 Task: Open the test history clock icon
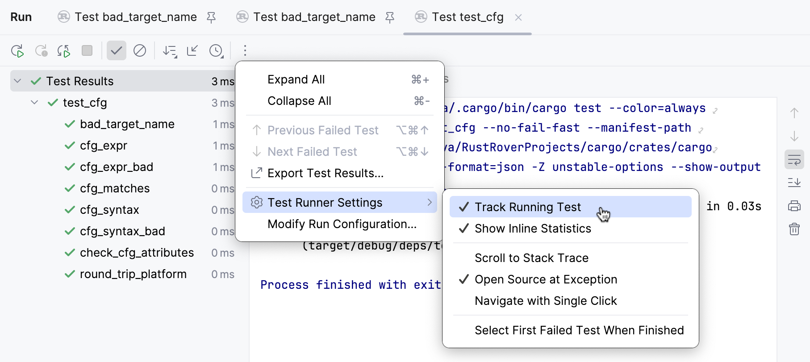click(x=216, y=50)
